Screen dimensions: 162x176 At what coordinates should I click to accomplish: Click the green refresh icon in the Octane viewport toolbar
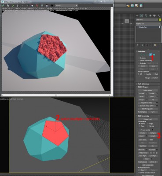point(13,6)
